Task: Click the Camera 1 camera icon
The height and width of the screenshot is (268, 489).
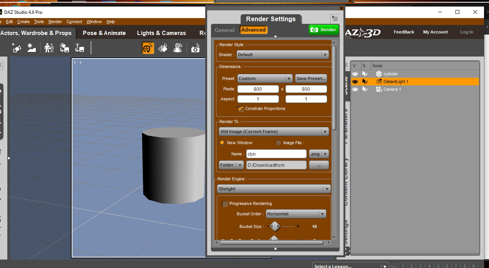Action: (379, 89)
